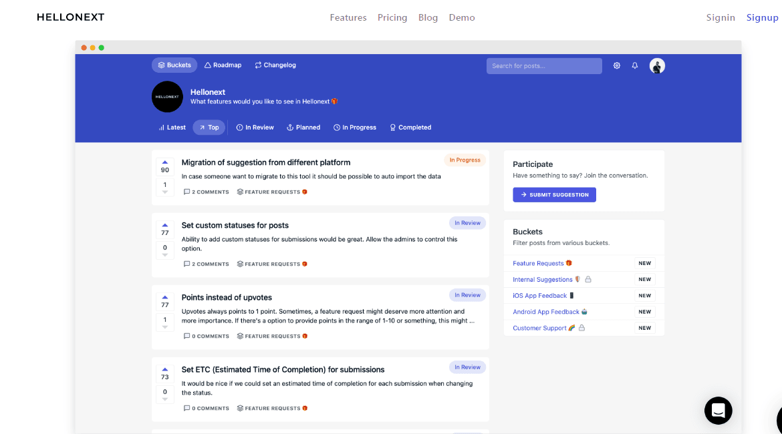Downvote the Set custom statuses post
Image resolution: width=782 pixels, height=434 pixels.
(x=165, y=255)
